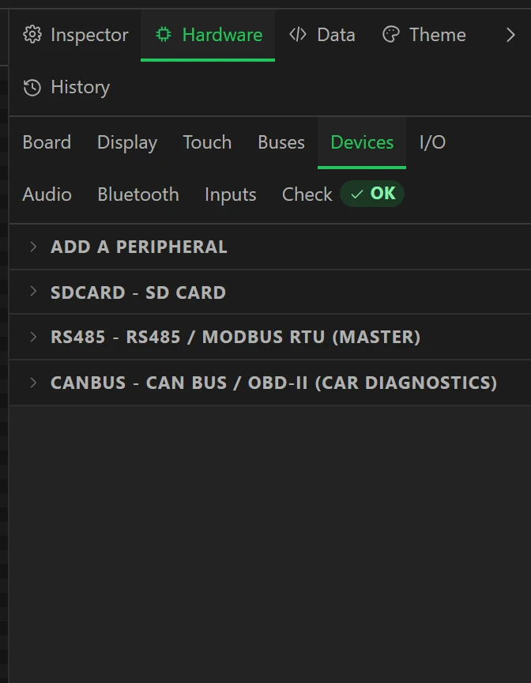Image resolution: width=531 pixels, height=683 pixels.
Task: Expand Add a Peripheral chevron
Action: click(x=33, y=247)
